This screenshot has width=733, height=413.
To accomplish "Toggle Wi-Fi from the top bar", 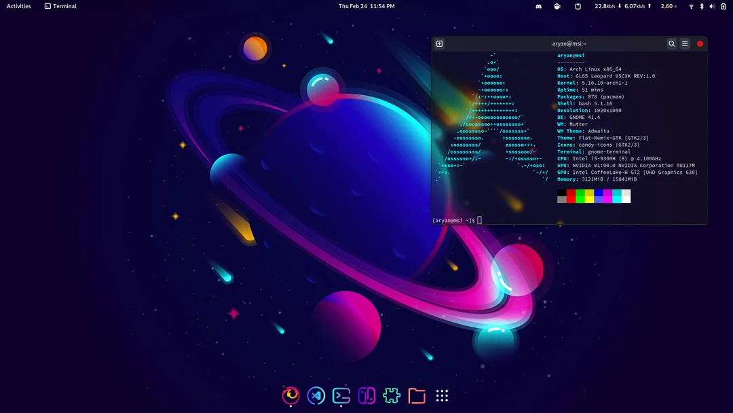I will pos(692,6).
